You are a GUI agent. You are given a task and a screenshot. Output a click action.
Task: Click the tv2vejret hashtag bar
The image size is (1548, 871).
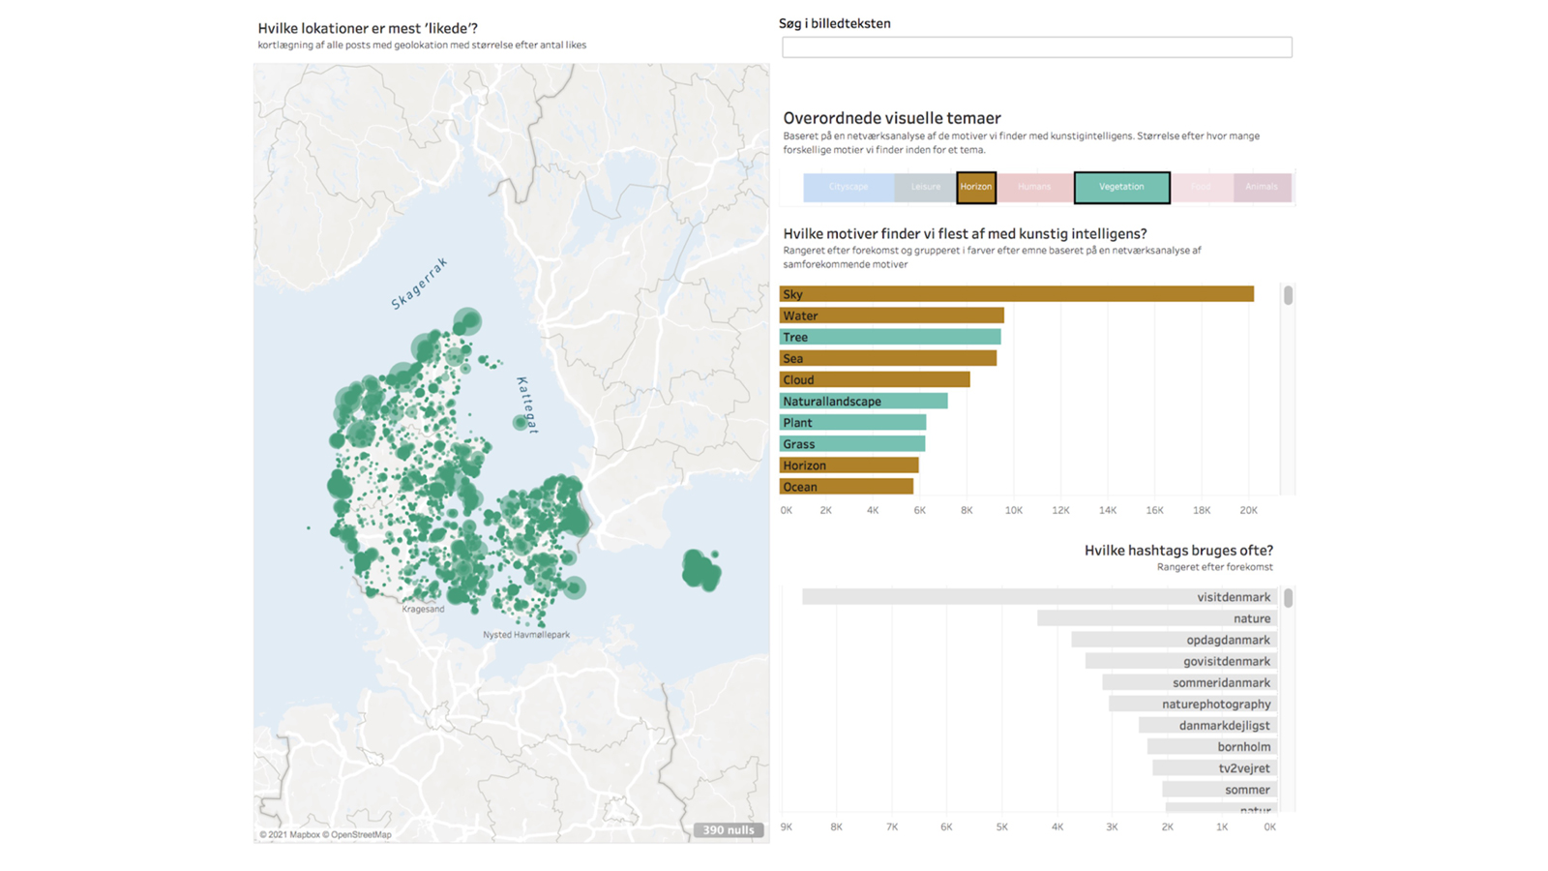click(1214, 768)
